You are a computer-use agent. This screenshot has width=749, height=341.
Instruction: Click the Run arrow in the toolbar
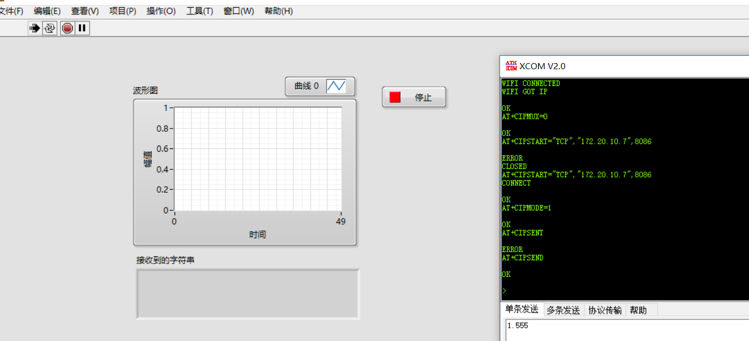point(35,28)
